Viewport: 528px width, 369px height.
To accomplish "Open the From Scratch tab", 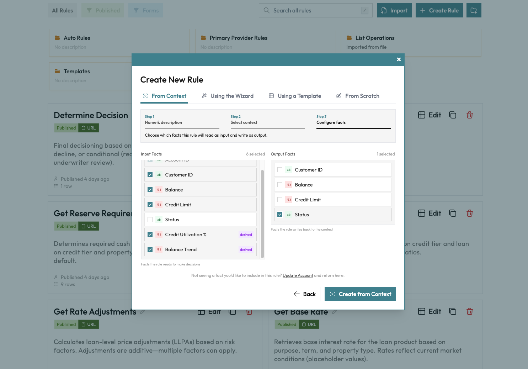I will 358,96.
